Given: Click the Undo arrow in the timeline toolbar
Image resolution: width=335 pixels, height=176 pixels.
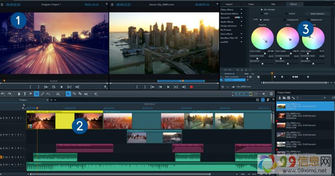Looking at the screenshot, I should (3, 94).
